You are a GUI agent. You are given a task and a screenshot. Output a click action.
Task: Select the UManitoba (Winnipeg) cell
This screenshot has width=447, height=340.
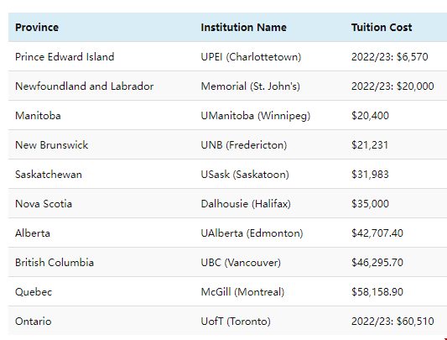pos(256,116)
